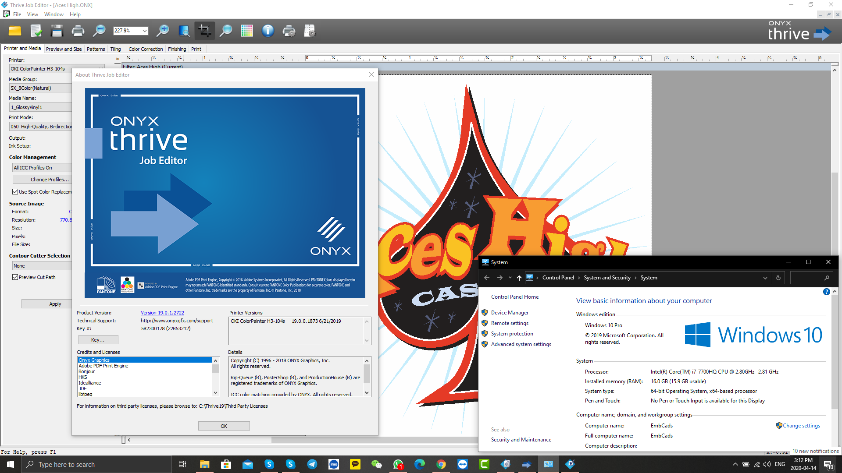Open a job with the folder icon

click(14, 31)
